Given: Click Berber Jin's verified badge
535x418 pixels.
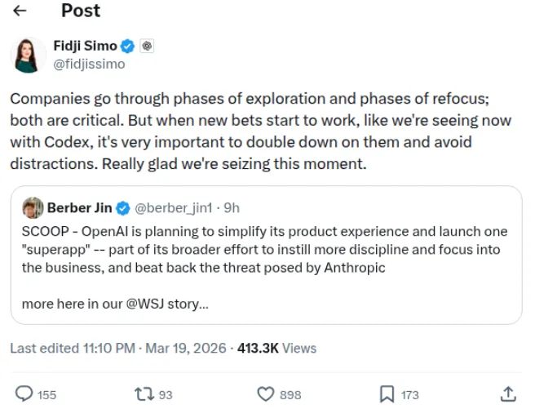Looking at the screenshot, I should point(122,207).
